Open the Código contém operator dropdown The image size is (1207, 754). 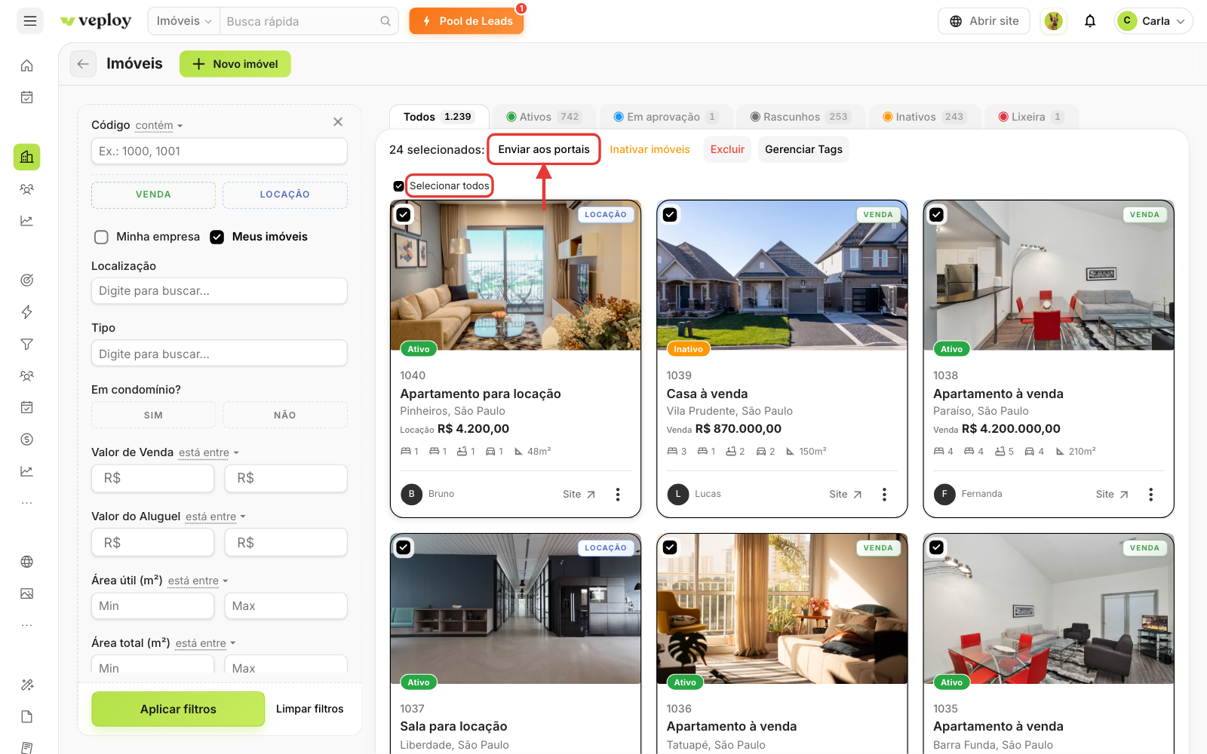[x=159, y=125]
